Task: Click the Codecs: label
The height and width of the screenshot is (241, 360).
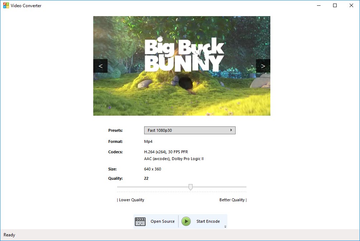Action: pos(115,152)
